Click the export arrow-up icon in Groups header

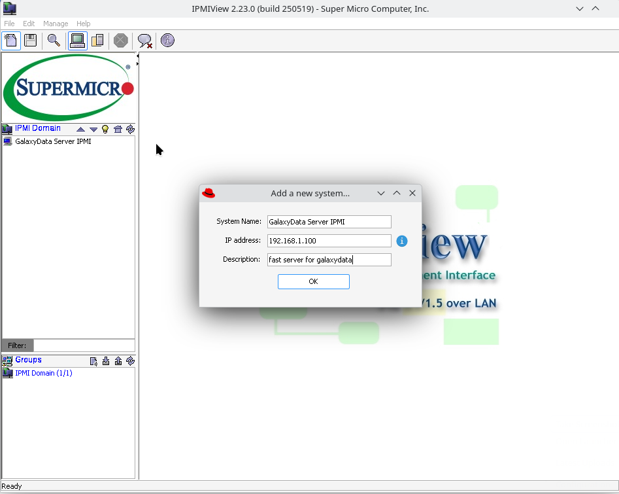(118, 361)
